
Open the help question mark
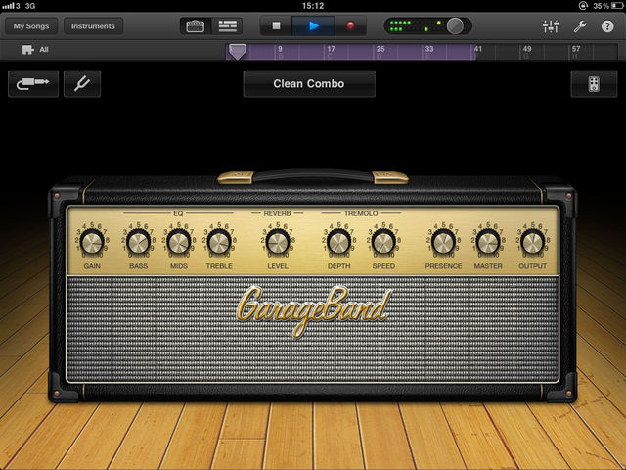point(607,26)
